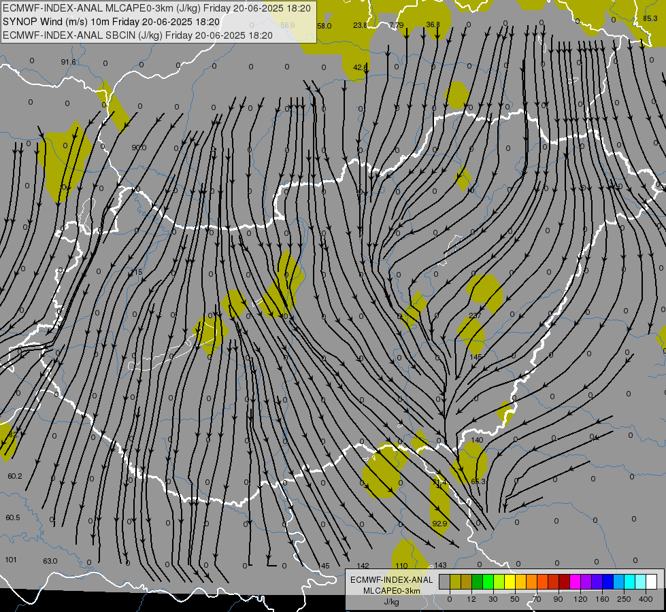The height and width of the screenshot is (612, 666).
Task: Click the 60.2 value on the map
Action: click(15, 477)
